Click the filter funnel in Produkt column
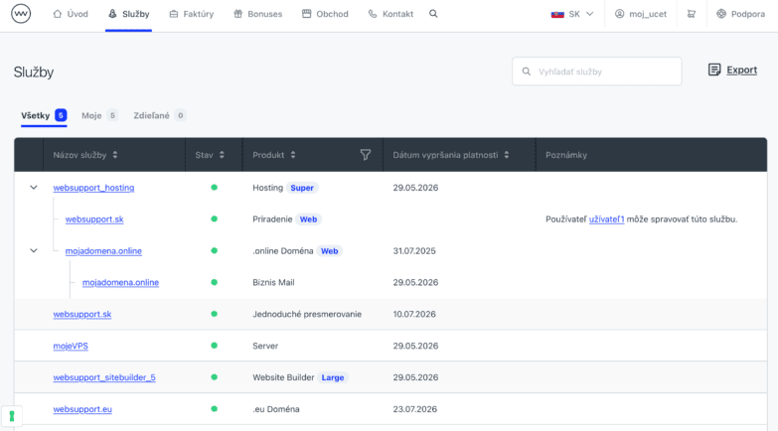The width and height of the screenshot is (778, 431). (x=366, y=155)
